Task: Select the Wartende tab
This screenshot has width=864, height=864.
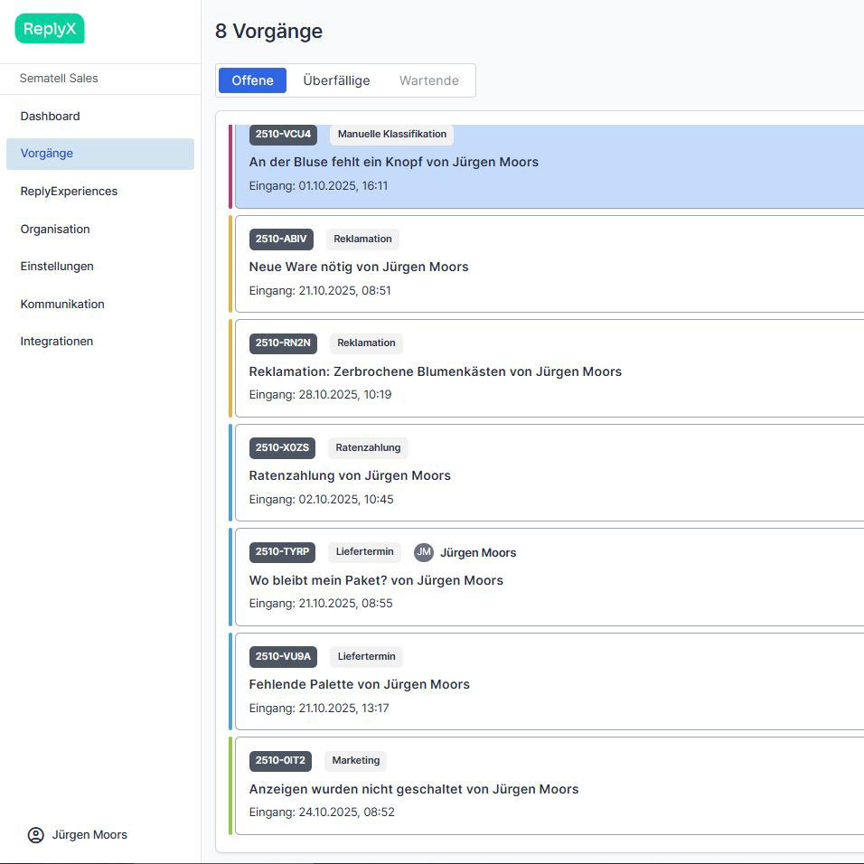Action: pyautogui.click(x=428, y=80)
